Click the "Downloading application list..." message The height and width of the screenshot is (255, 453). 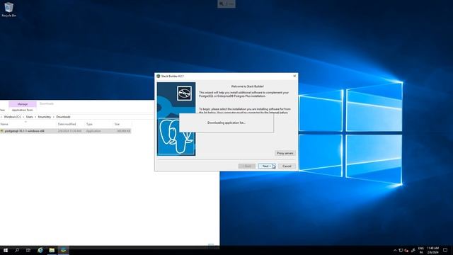(226, 123)
